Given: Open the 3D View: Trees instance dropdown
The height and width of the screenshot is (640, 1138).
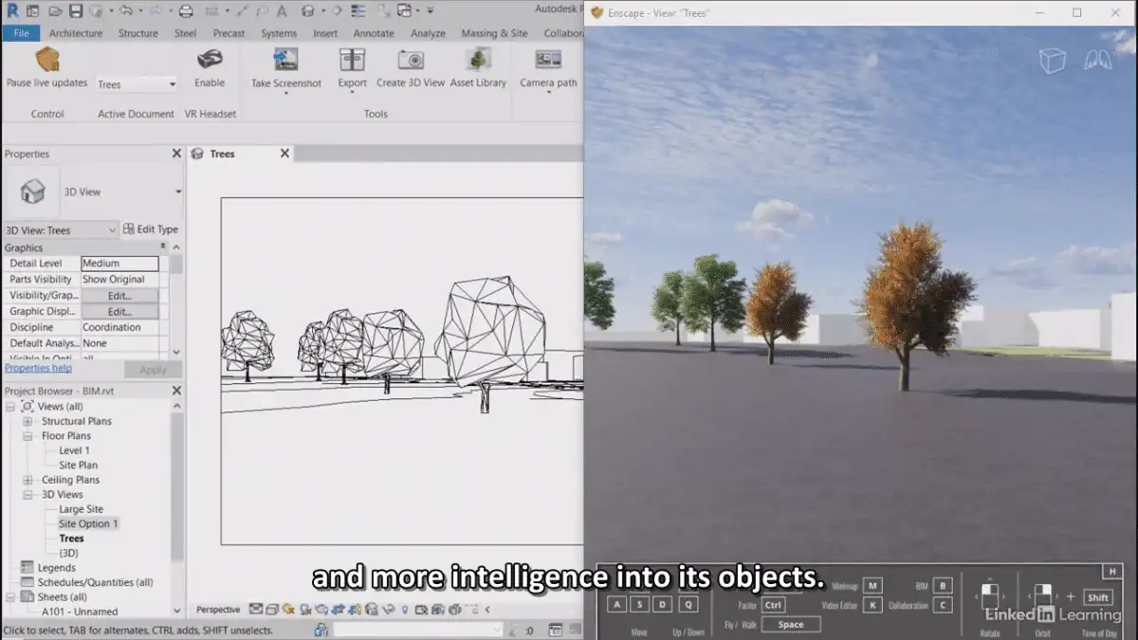Looking at the screenshot, I should coord(62,229).
